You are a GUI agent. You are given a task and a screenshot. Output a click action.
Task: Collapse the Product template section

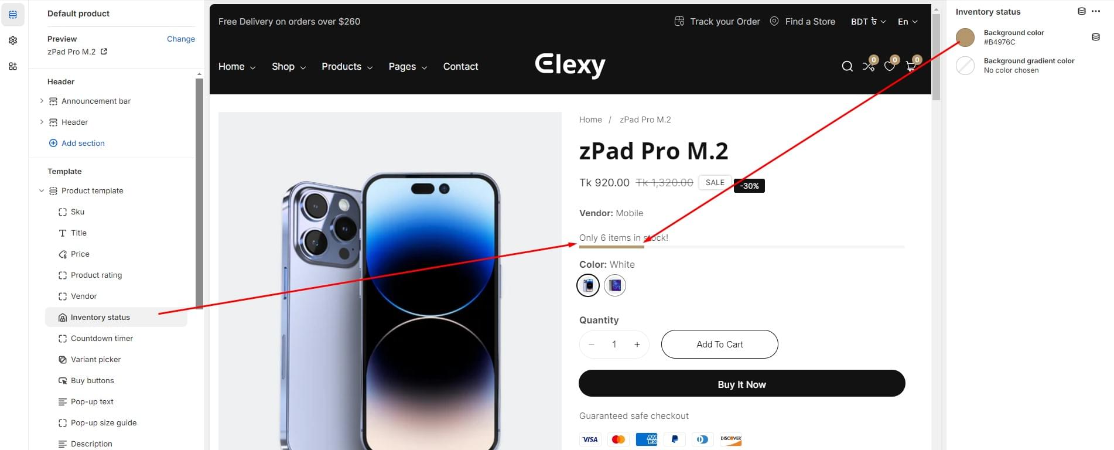point(42,190)
